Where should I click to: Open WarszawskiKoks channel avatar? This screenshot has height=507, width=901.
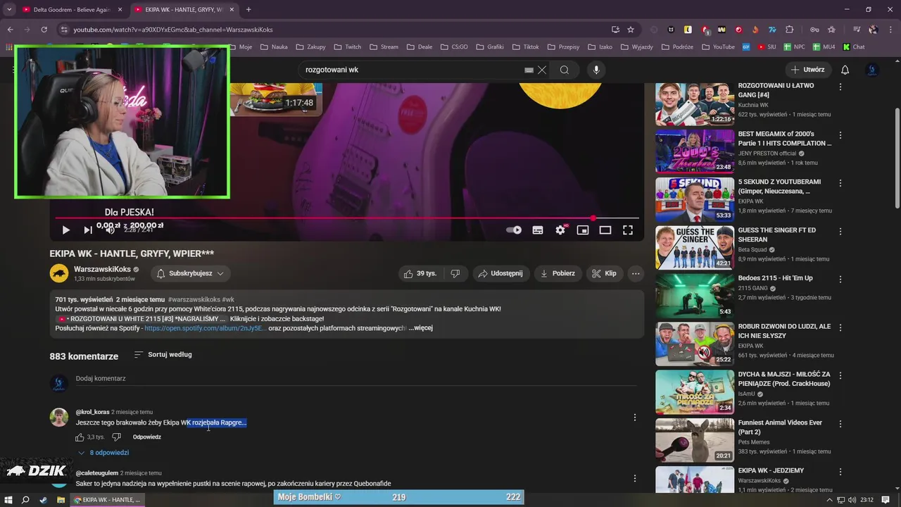coord(58,273)
